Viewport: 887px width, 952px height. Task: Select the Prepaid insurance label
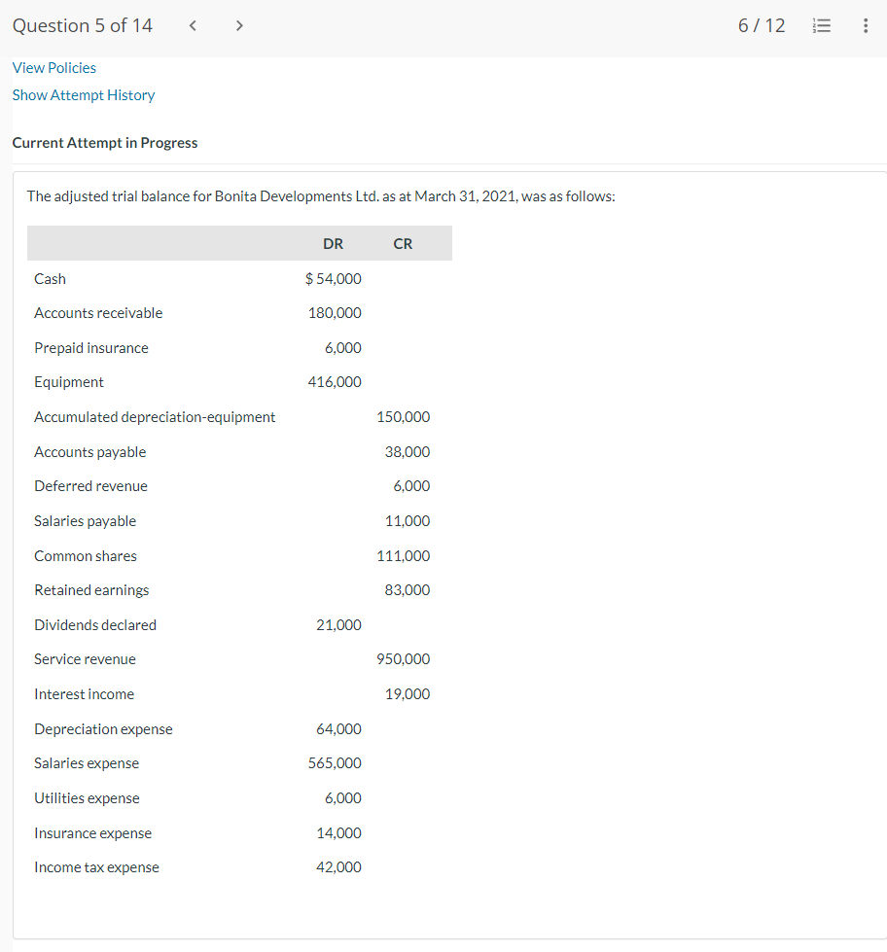click(91, 348)
